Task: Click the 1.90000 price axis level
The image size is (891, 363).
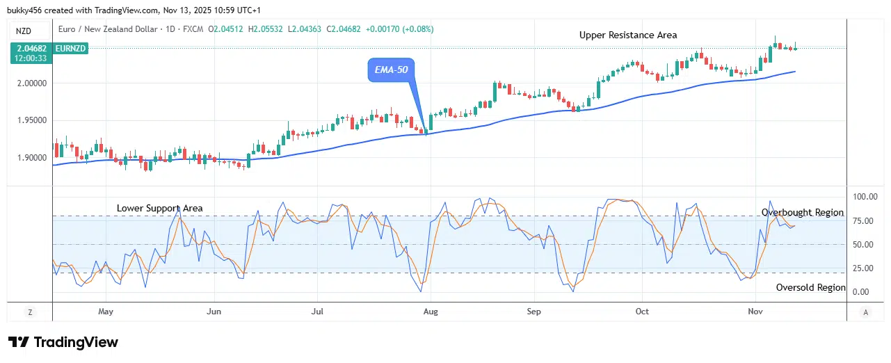Action: click(29, 158)
